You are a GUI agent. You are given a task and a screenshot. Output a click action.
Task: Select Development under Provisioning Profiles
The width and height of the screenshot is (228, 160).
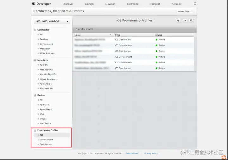(x=46, y=140)
